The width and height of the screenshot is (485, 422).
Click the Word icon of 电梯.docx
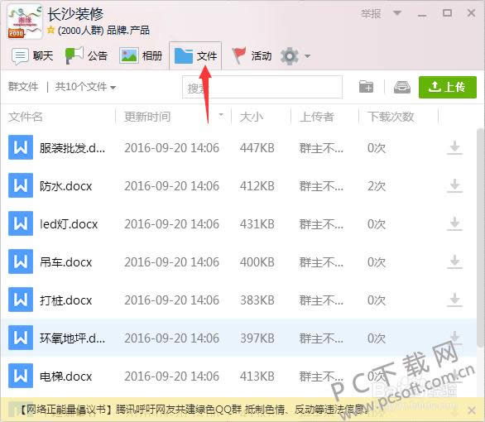(21, 376)
